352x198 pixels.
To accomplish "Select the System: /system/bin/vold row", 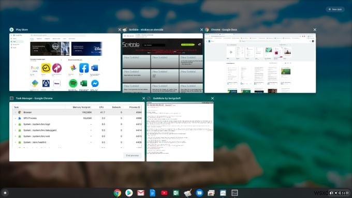I will [77, 136].
